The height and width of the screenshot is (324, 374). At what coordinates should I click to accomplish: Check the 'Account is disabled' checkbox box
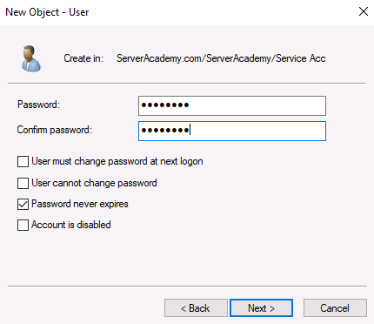tap(23, 225)
